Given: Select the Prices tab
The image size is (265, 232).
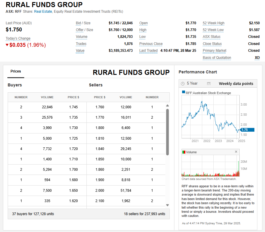Looking at the screenshot, I should click(16, 71).
